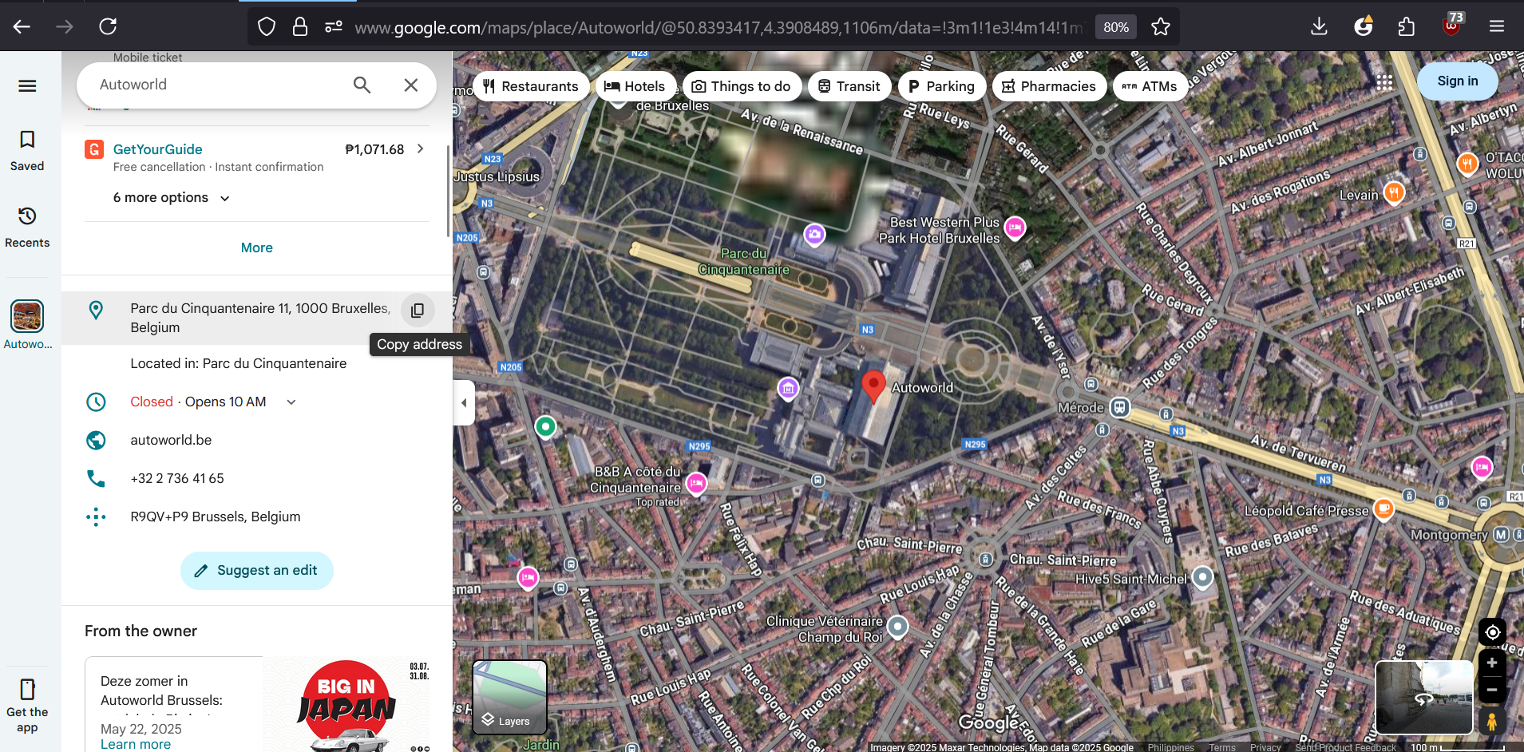Click the Hive5 Saint-Michel marker
Screen dimensions: 1524x752
(1202, 577)
